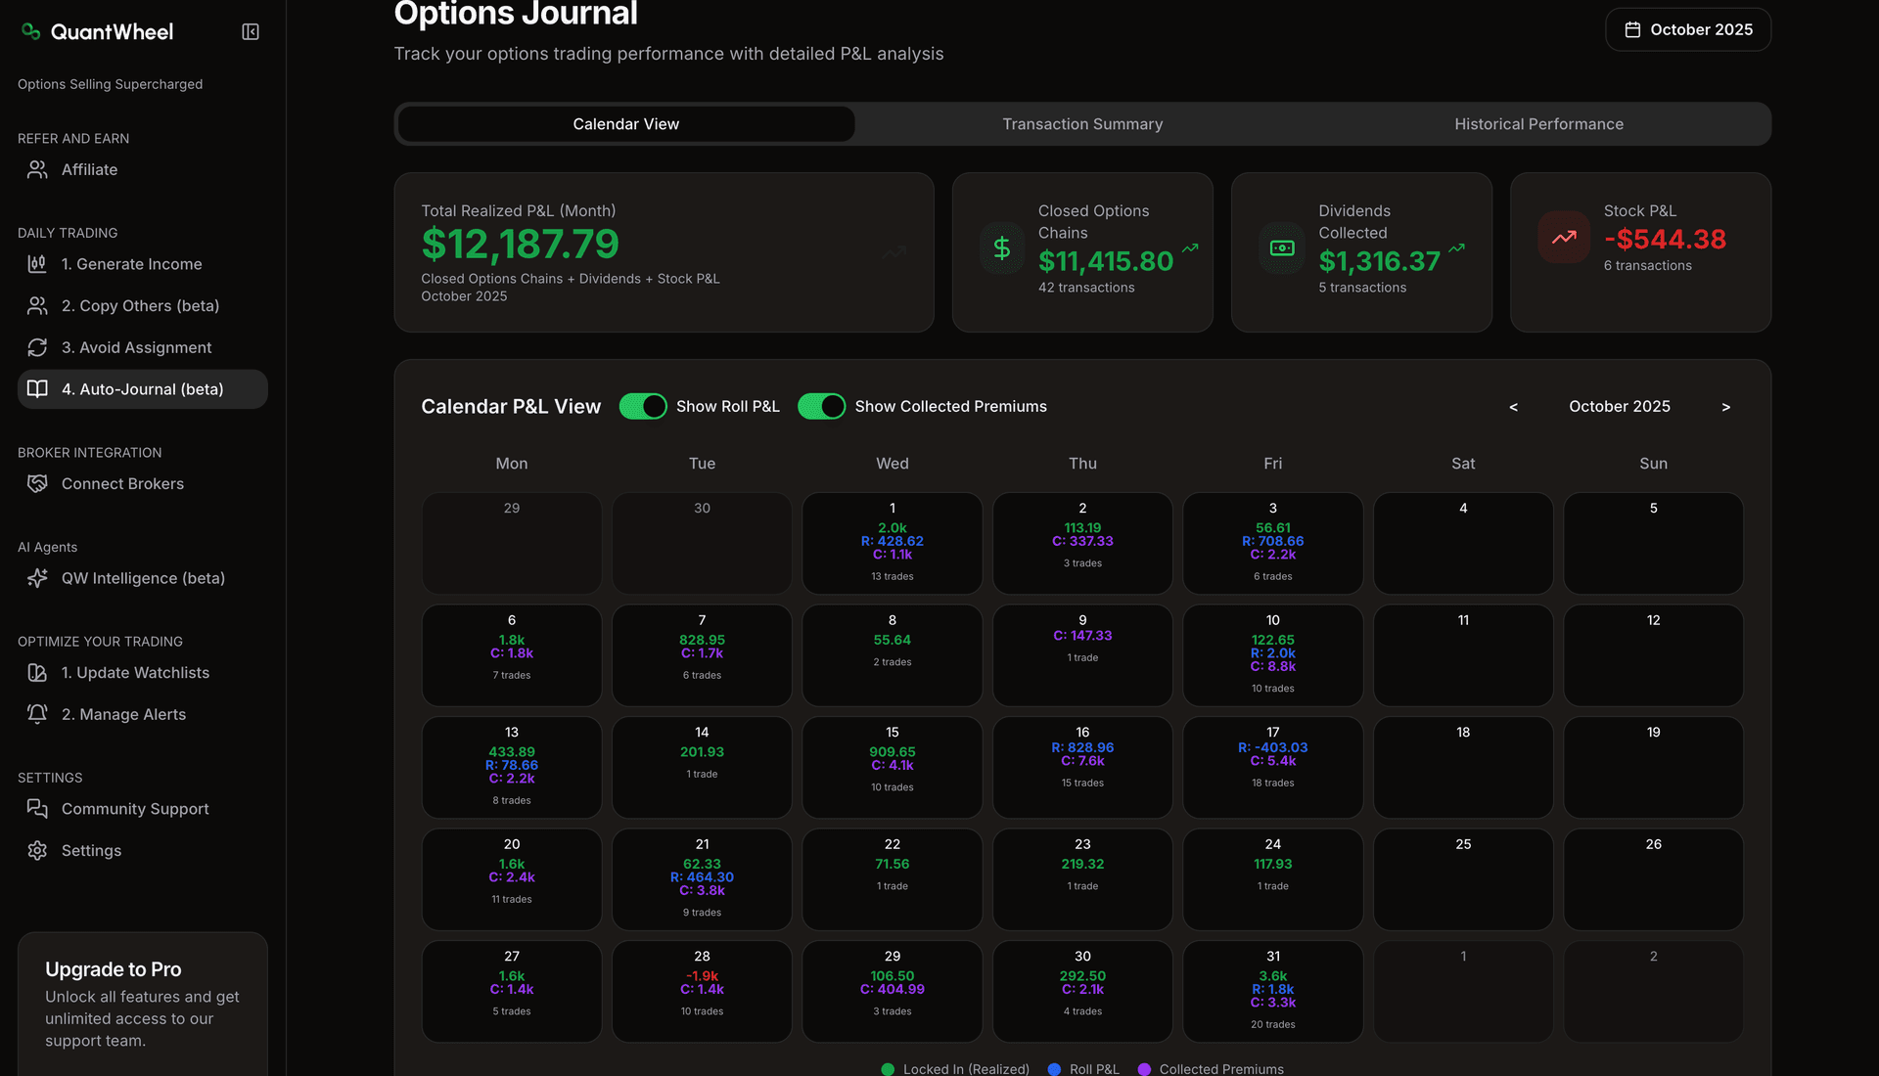Screen dimensions: 1879x1076
Task: Select the Auto-Journal book icon
Action: pyautogui.click(x=37, y=389)
